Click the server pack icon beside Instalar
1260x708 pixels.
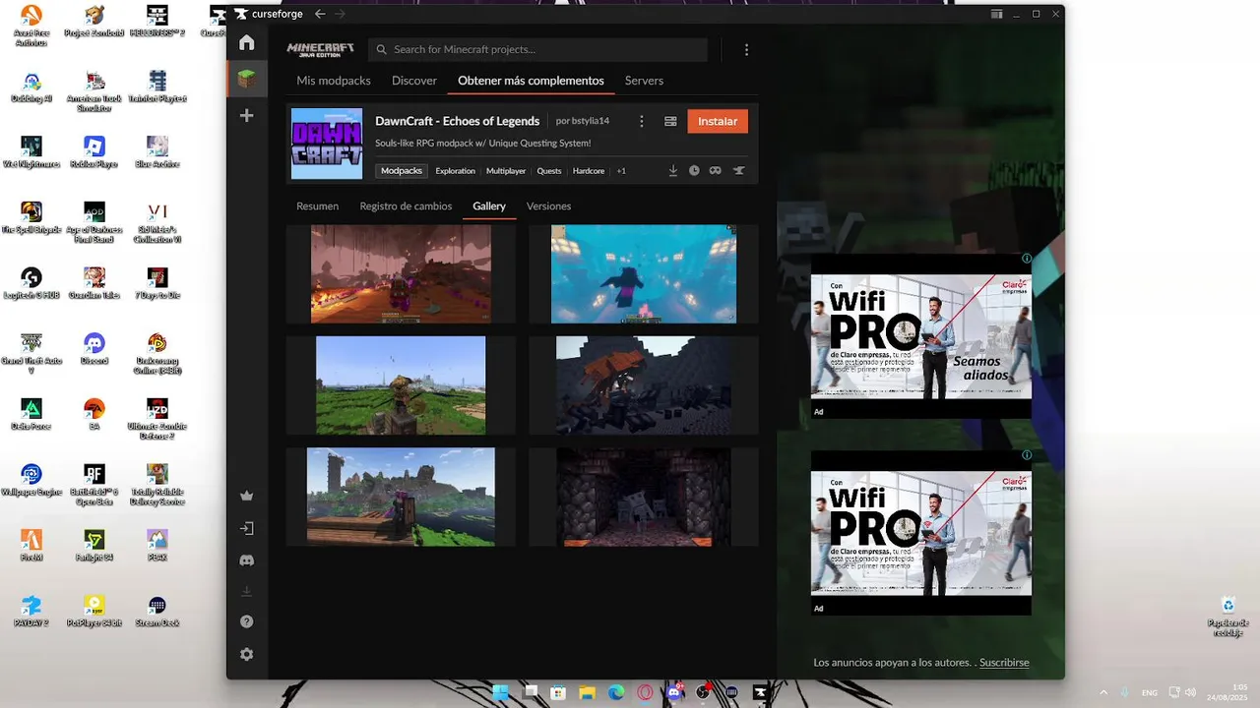coord(670,121)
